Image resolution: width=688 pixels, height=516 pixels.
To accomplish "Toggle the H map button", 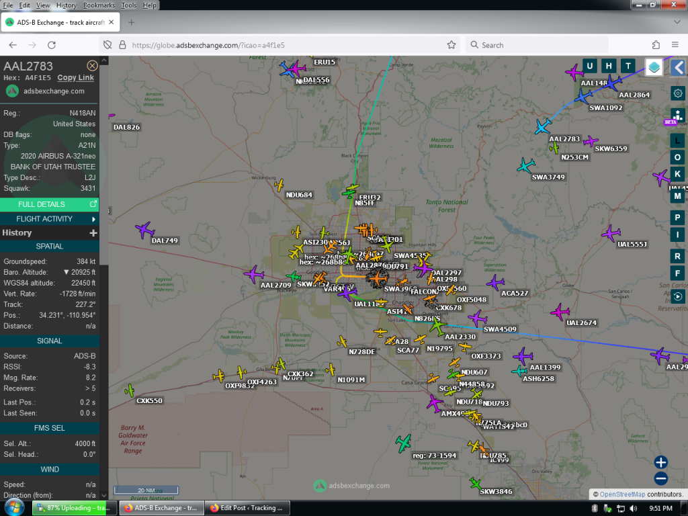I will [609, 66].
